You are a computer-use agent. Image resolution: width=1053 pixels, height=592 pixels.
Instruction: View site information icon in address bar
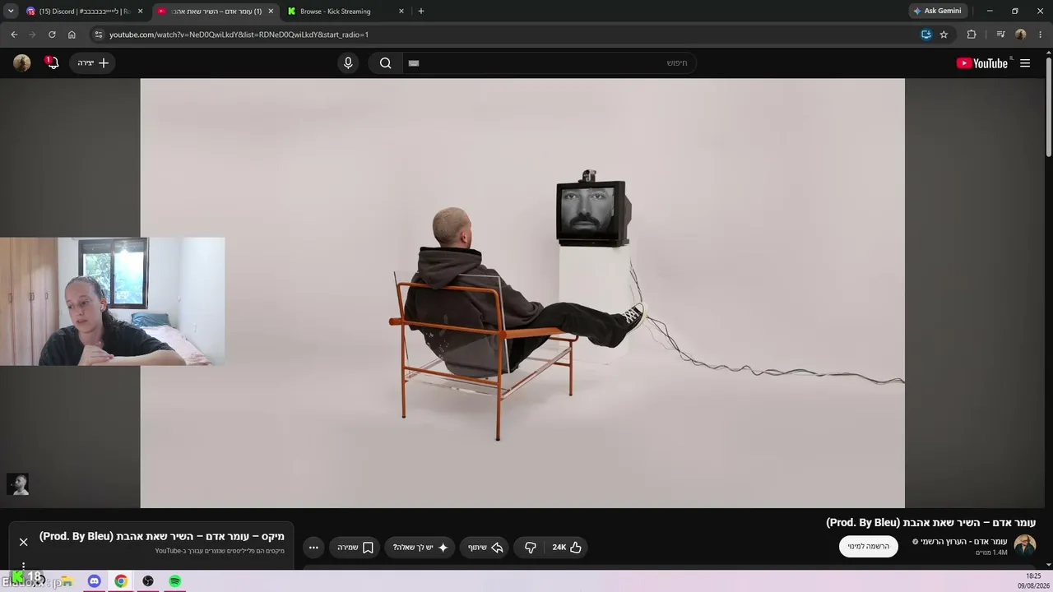click(x=99, y=35)
